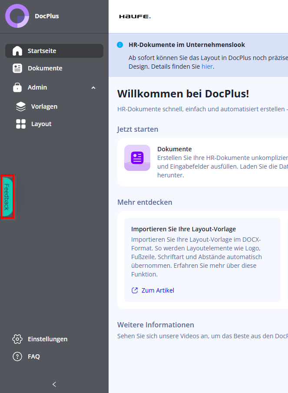Click the purple Dokumente card icon
The image size is (288, 393).
[x=137, y=158]
